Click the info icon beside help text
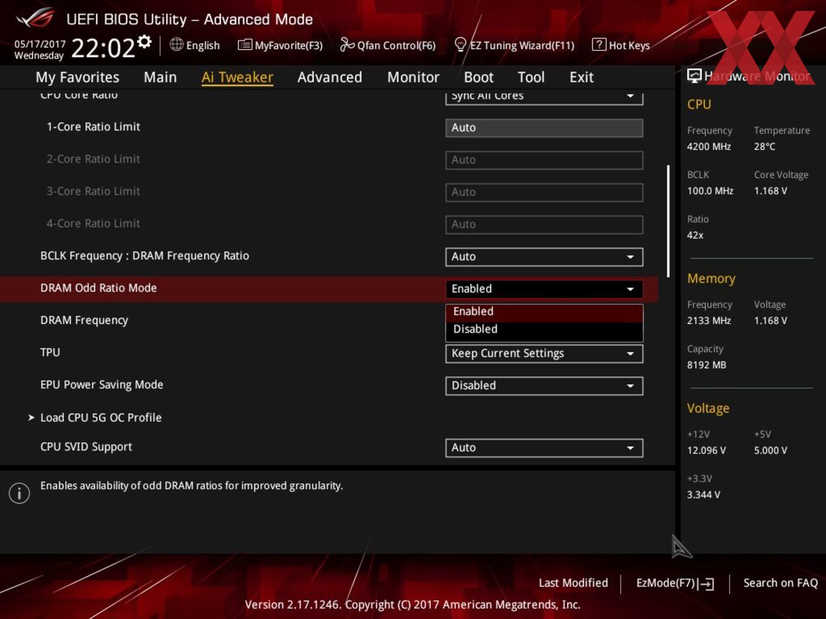 (19, 493)
